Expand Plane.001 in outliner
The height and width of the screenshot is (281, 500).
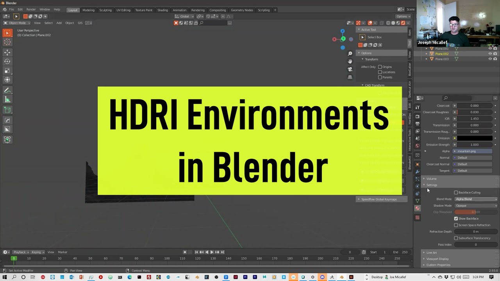426,48
